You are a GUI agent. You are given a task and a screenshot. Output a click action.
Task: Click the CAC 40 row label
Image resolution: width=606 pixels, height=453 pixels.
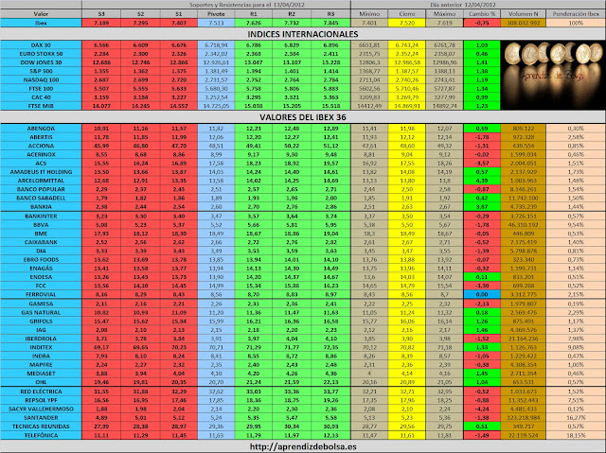[x=41, y=97]
